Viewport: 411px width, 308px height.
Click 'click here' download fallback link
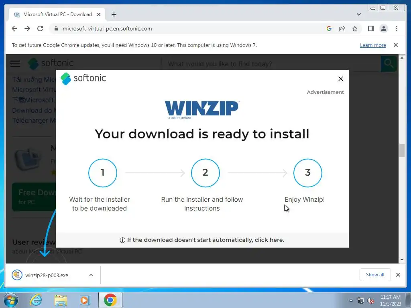pos(269,240)
